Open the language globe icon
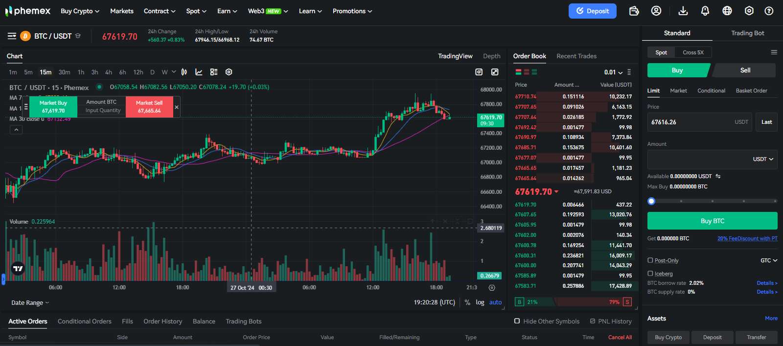Screen dimensions: 783x346 click(x=727, y=11)
